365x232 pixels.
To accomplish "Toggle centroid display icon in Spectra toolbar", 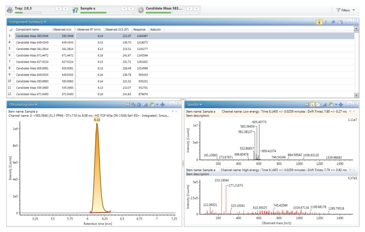I will (x=318, y=105).
